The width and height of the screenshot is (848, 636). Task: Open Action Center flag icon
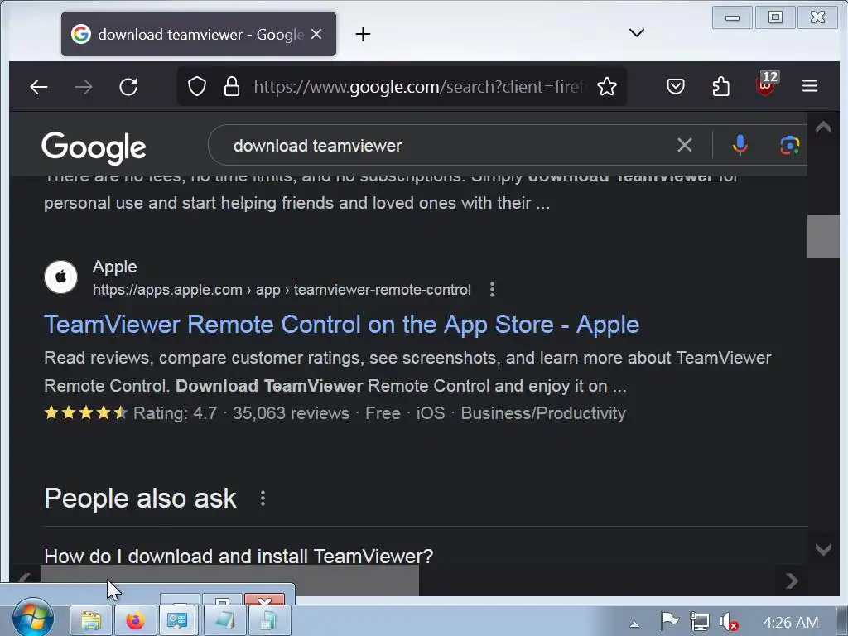[669, 621]
